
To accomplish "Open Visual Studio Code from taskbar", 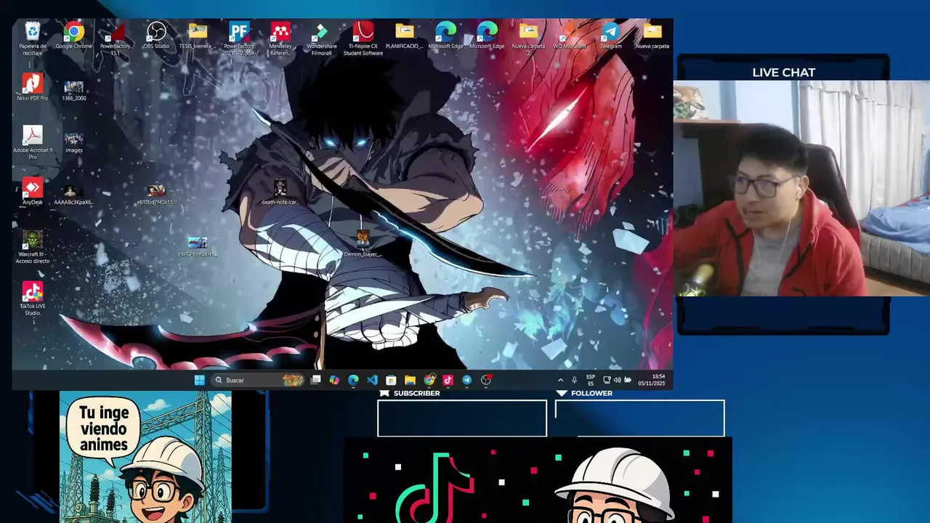I will coord(372,380).
